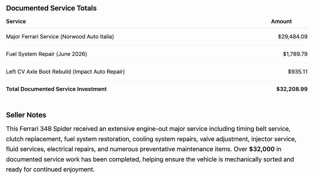This screenshot has width=320, height=175.
Task: Click the Documented Service Totals heading
Action: [51, 8]
